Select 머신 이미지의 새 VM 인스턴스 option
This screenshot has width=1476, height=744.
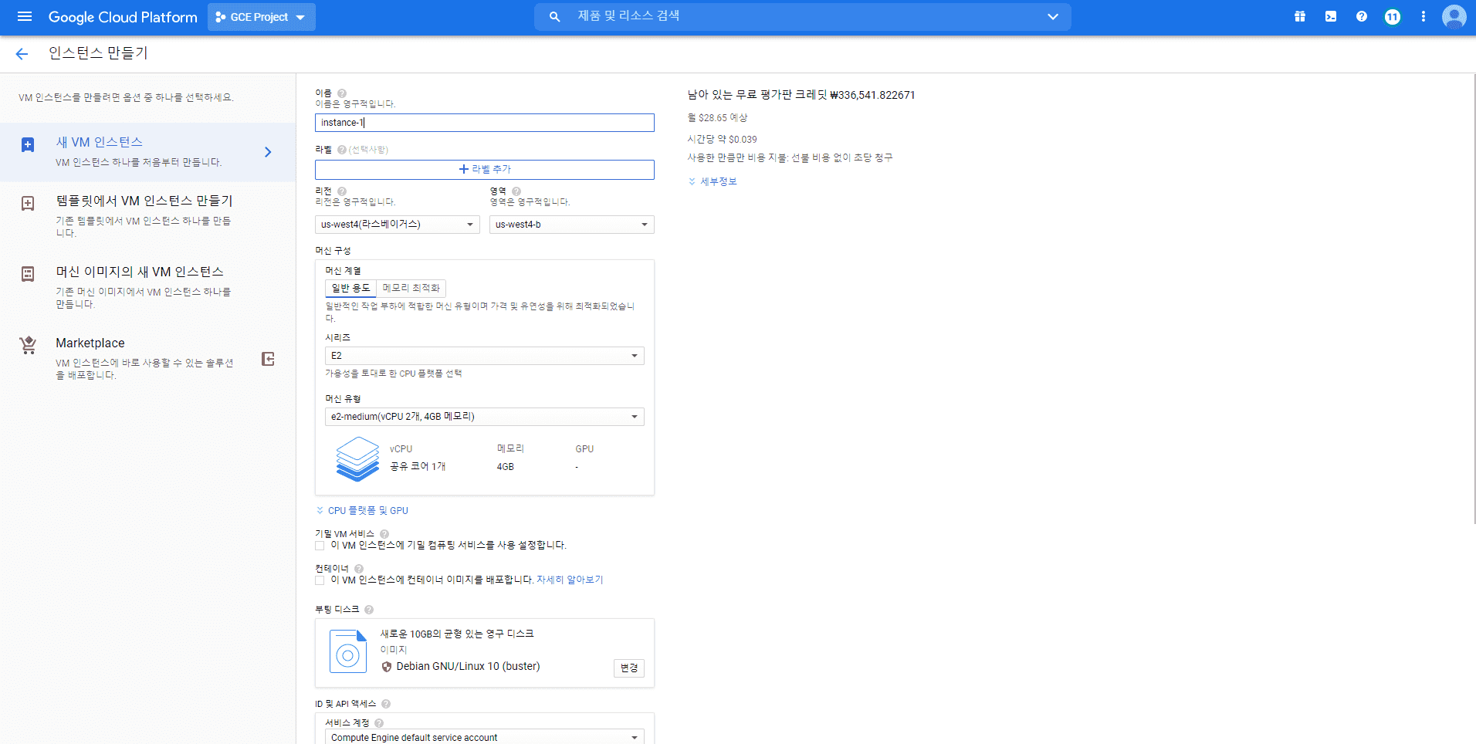tap(148, 287)
